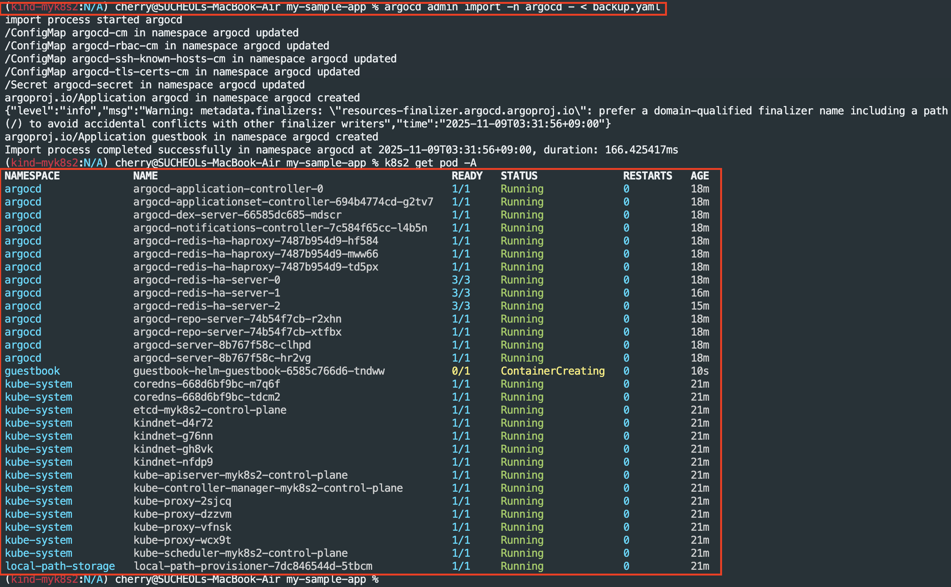Click the guestbook-helm-guestbook pod name
Viewport: 951px width, 587px height.
(259, 371)
